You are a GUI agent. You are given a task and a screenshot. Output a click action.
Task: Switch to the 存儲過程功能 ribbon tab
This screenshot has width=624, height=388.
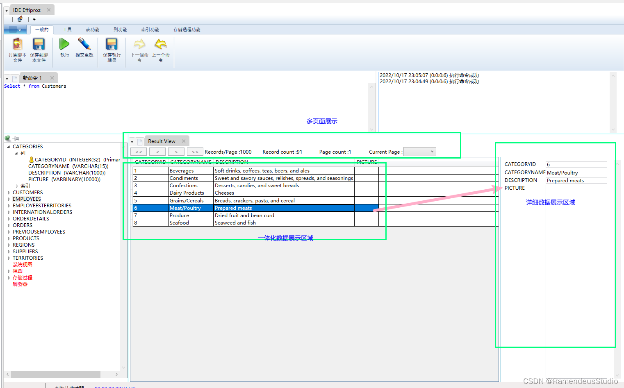coord(187,29)
